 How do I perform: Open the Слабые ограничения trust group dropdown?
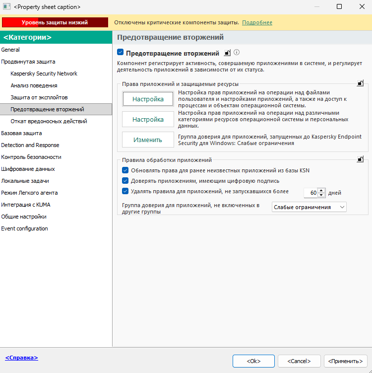[309, 207]
